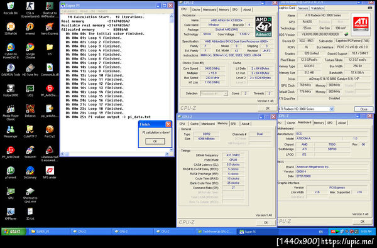
Task: Launch CuteFTP 7 desktop shortcut
Action: point(30,131)
